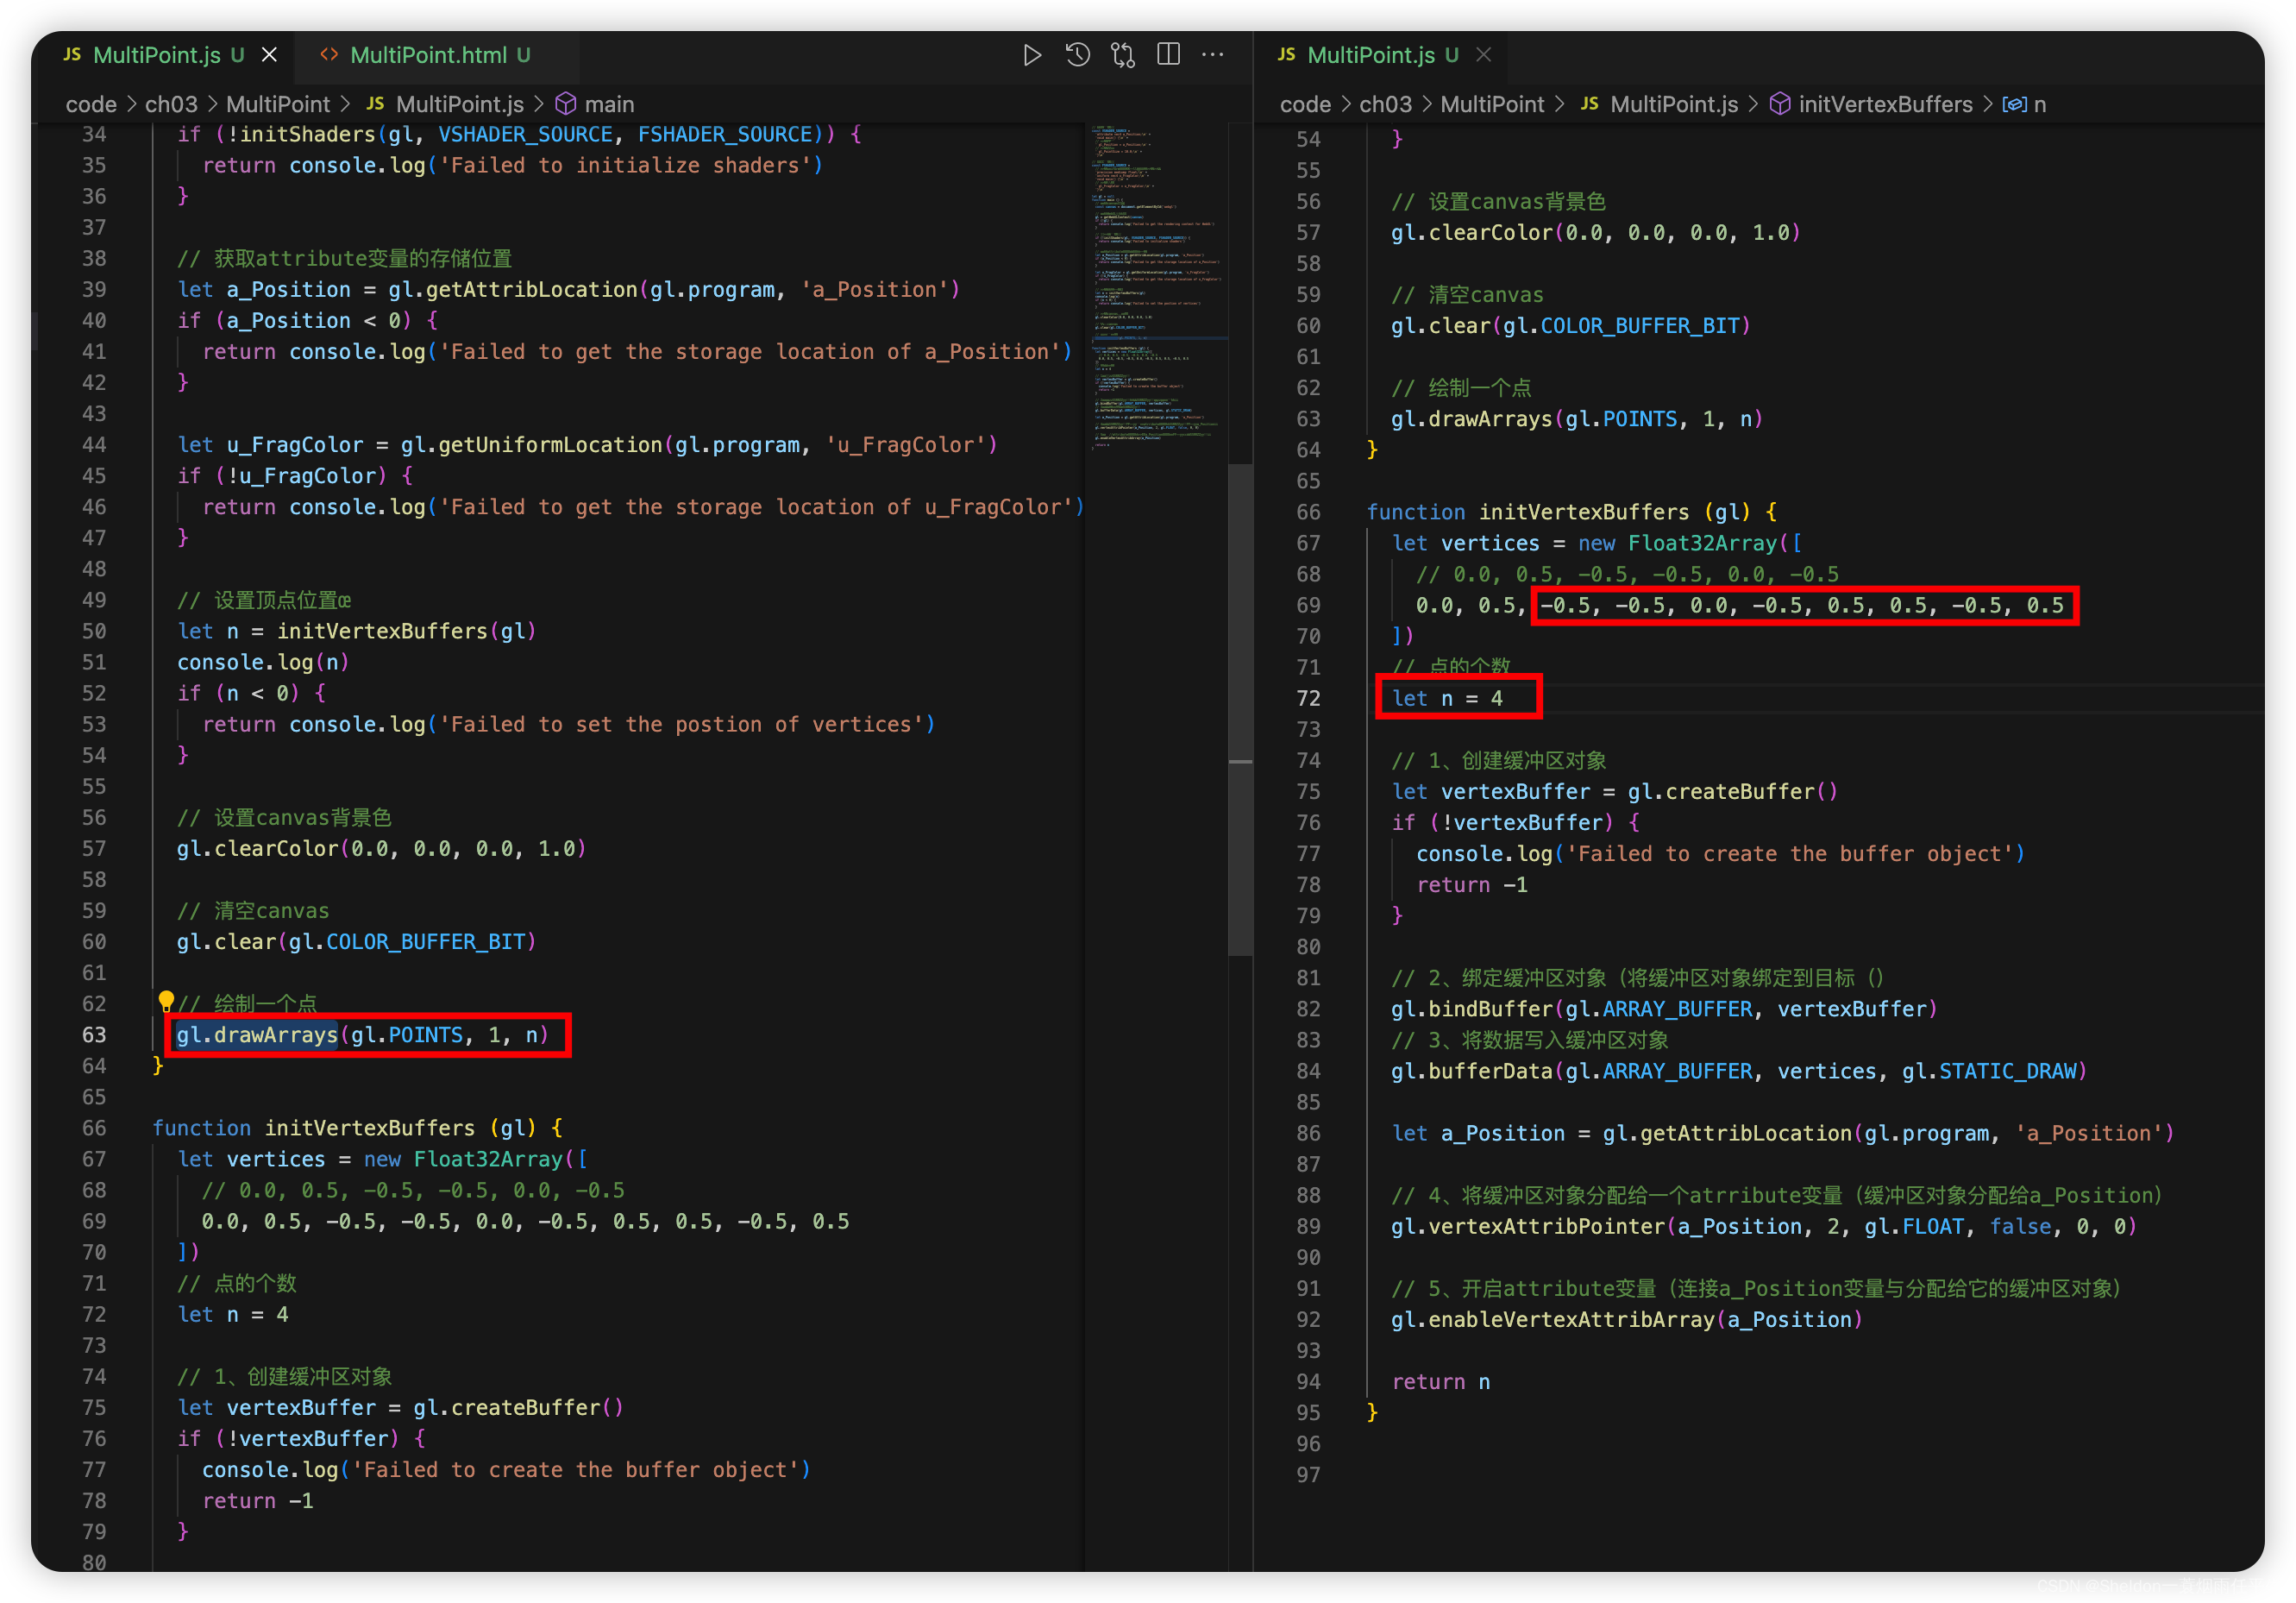The image size is (2296, 1603).
Task: Click the ch03 folder breadcrumb in left pane
Action: click(x=171, y=104)
